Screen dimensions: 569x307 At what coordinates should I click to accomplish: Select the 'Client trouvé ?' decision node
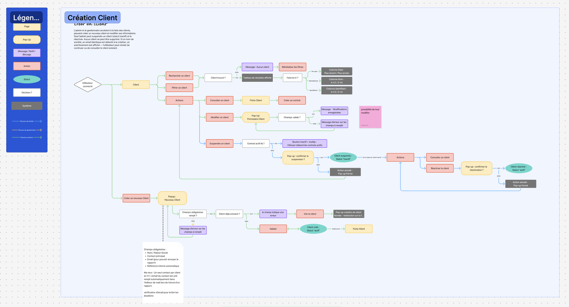tap(218, 77)
